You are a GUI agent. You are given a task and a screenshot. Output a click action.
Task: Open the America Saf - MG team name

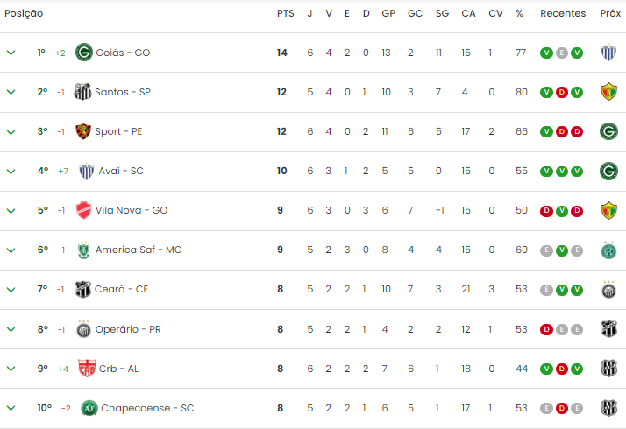tap(139, 250)
